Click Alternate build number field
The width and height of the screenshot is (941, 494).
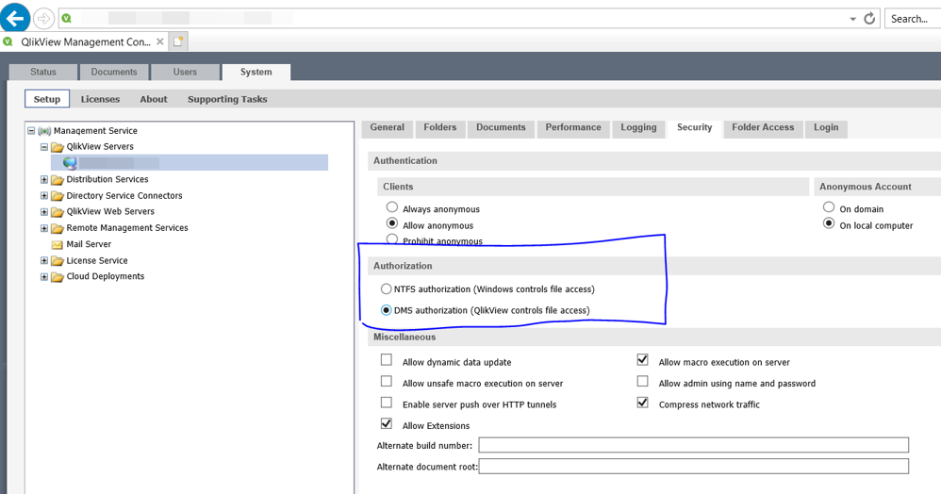click(x=694, y=445)
